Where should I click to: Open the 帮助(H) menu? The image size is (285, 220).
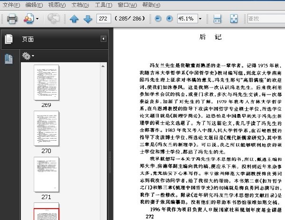[x=151, y=5]
